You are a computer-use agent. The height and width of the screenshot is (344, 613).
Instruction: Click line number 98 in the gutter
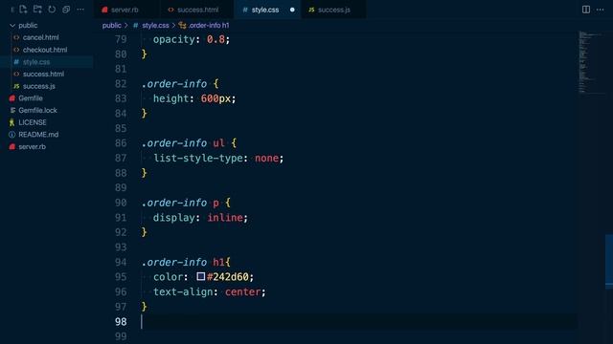[121, 322]
